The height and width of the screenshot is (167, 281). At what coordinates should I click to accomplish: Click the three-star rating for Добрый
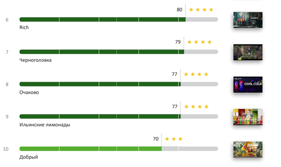coord(174,139)
